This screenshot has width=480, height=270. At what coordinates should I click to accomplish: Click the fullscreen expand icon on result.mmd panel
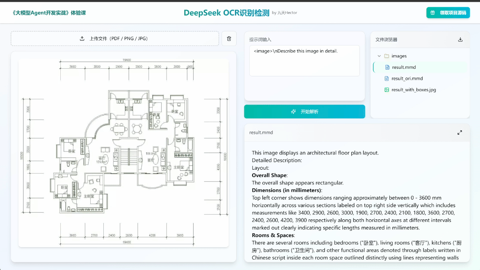coord(460,132)
